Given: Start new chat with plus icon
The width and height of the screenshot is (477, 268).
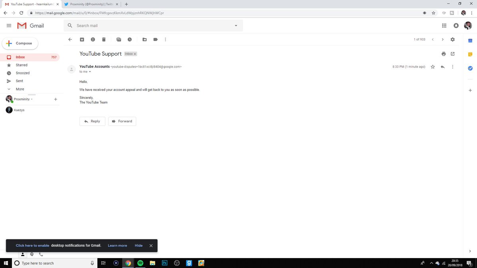Looking at the screenshot, I should tap(56, 99).
